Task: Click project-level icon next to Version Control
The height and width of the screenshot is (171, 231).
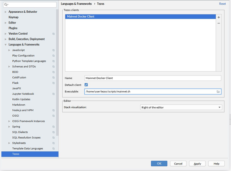Action: click(x=54, y=34)
